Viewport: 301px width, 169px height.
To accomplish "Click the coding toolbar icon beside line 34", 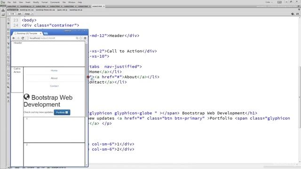I will click(8, 76).
